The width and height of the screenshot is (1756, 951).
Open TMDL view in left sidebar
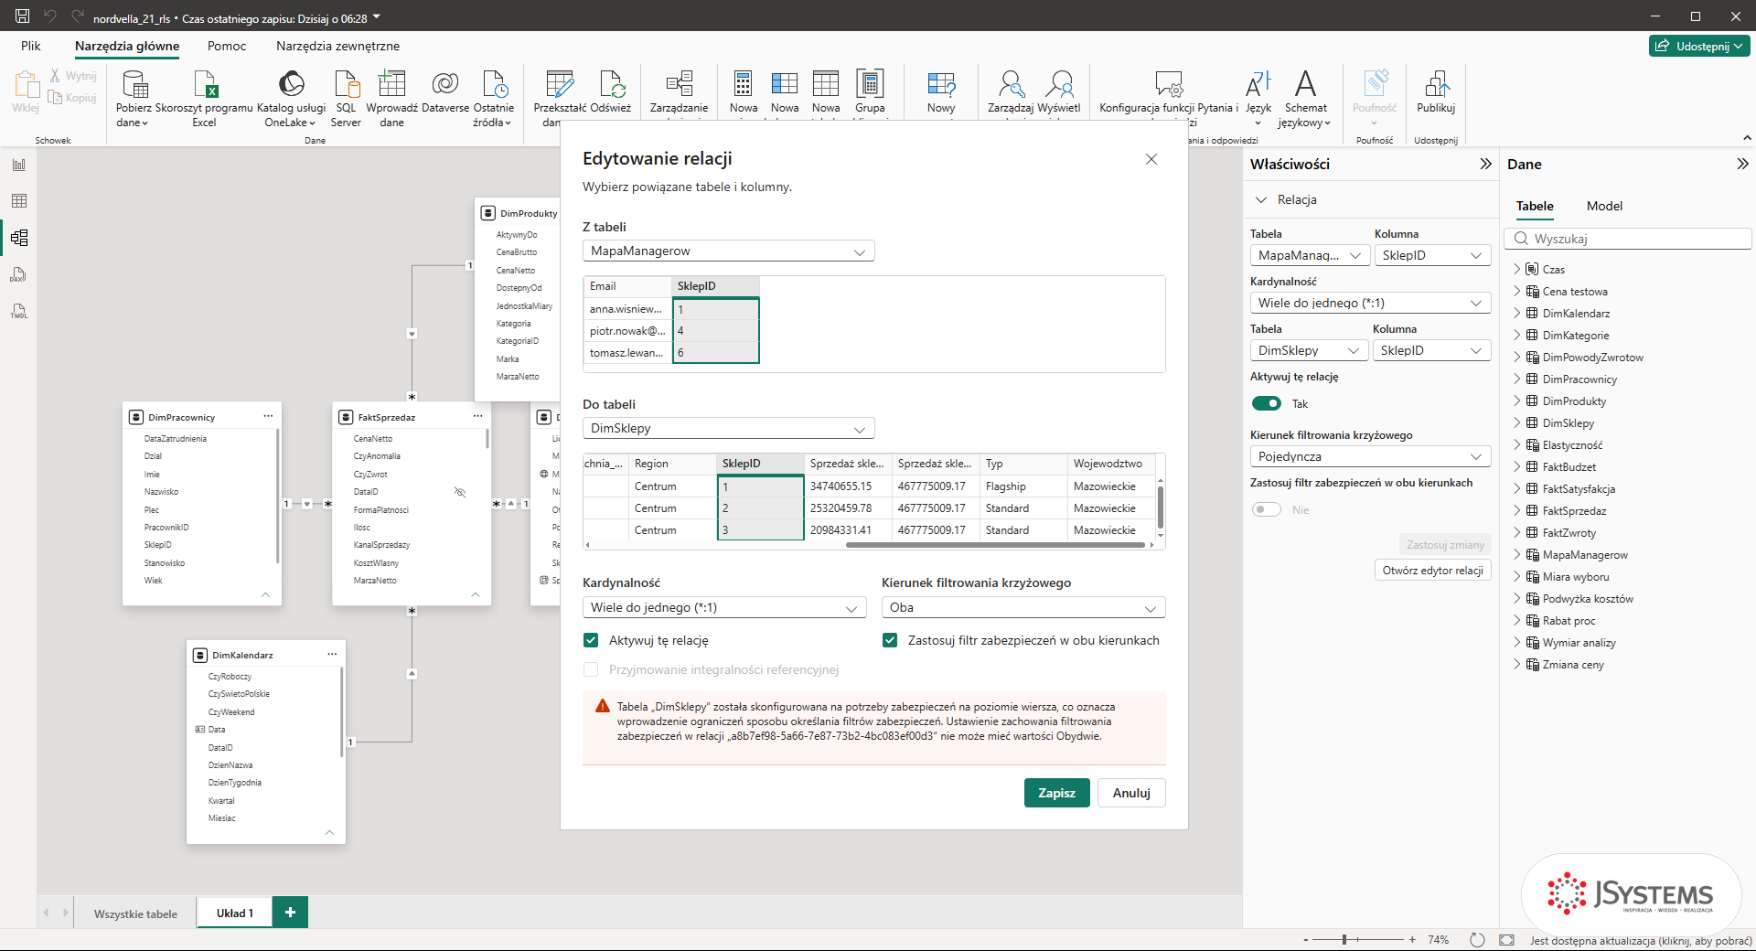point(19,311)
